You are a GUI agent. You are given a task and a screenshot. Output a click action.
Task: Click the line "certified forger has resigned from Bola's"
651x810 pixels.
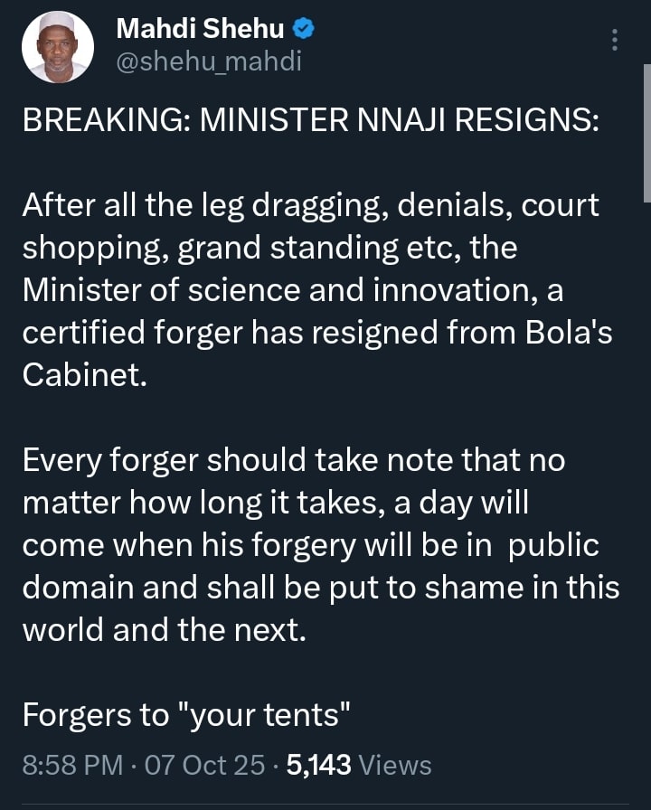(x=316, y=332)
